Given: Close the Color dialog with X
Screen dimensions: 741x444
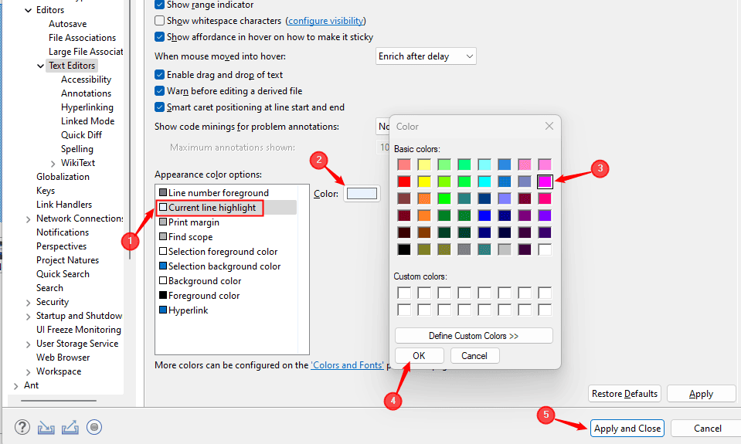Looking at the screenshot, I should tap(549, 126).
